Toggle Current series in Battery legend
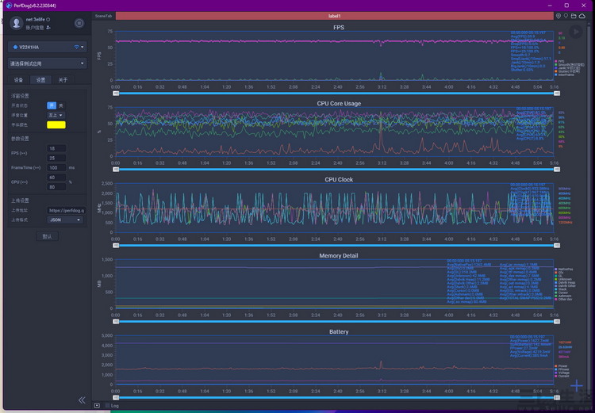Image resolution: width=595 pixels, height=413 pixels. (x=562, y=377)
